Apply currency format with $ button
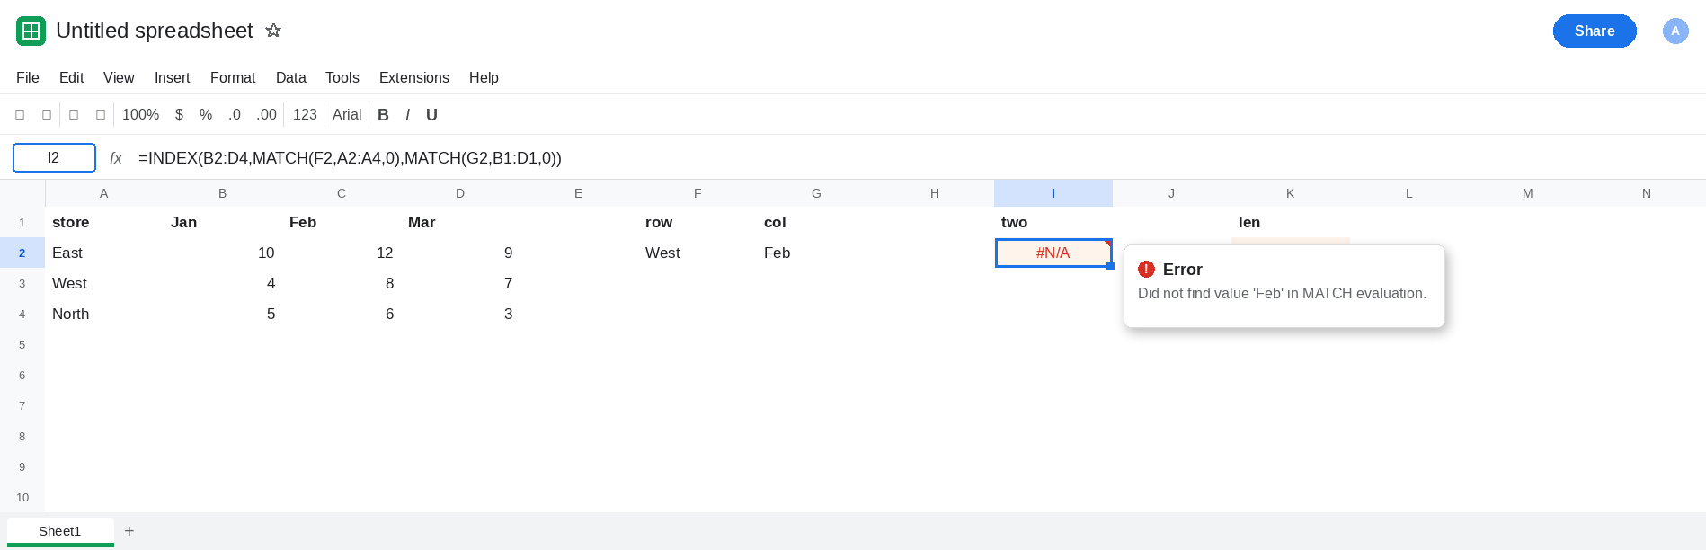This screenshot has height=550, width=1706. click(179, 114)
